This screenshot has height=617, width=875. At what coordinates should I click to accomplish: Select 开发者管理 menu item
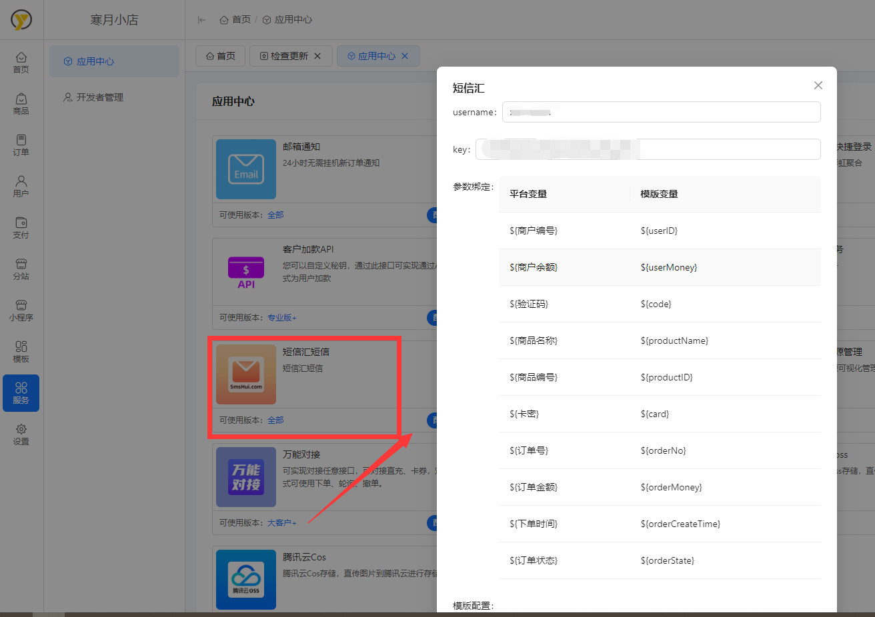[x=99, y=97]
